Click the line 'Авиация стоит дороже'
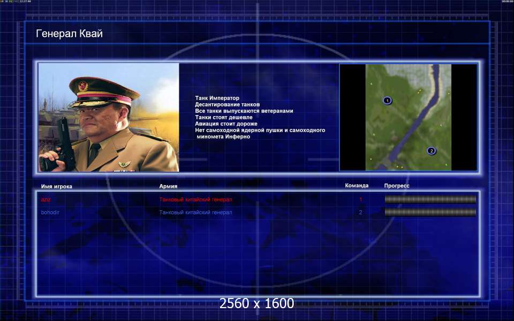Viewport: 514px width, 321px height. pos(226,124)
